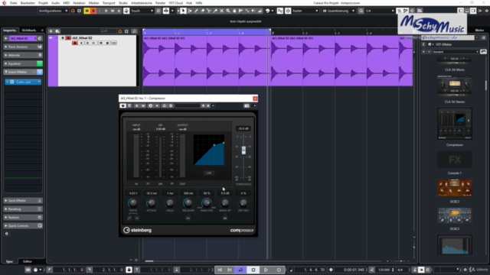Close the Compressor plugin window
This screenshot has width=490, height=275.
255,99
